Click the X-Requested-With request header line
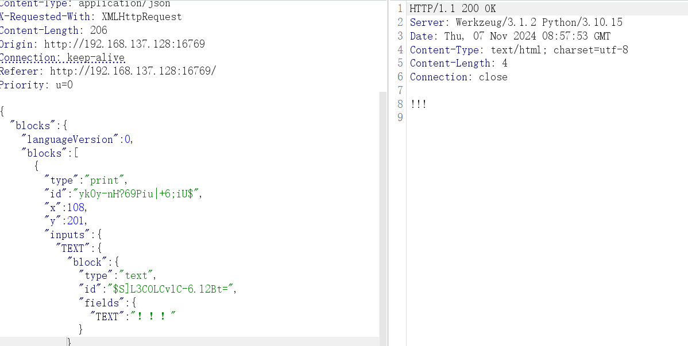 (90, 17)
